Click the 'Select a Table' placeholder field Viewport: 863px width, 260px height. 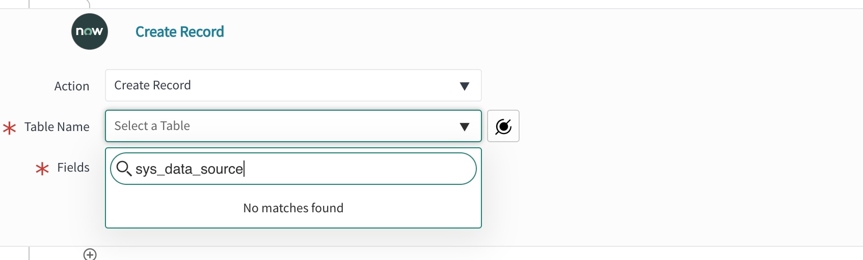coord(152,126)
